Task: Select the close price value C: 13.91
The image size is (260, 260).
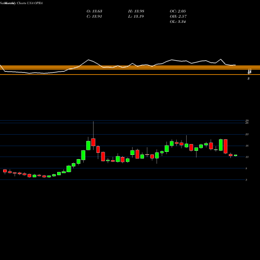Action: (x=94, y=17)
